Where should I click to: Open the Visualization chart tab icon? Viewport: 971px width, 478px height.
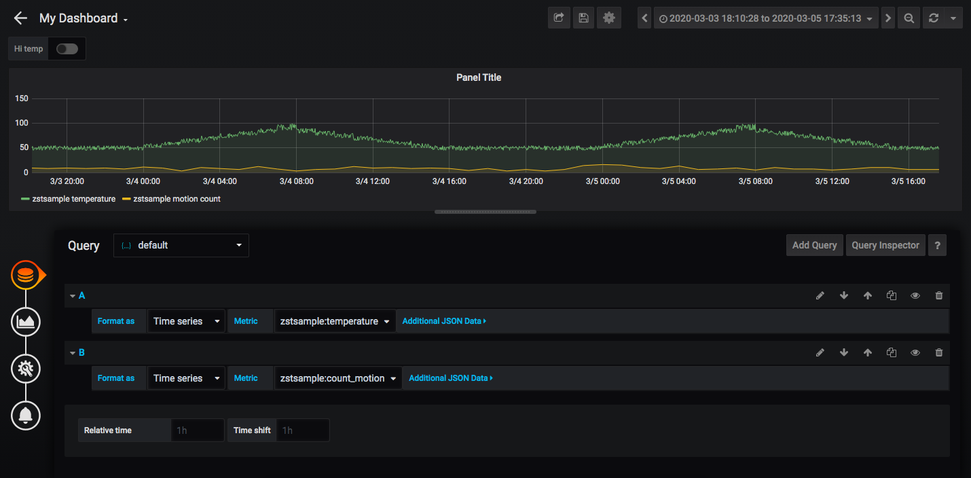pos(26,322)
